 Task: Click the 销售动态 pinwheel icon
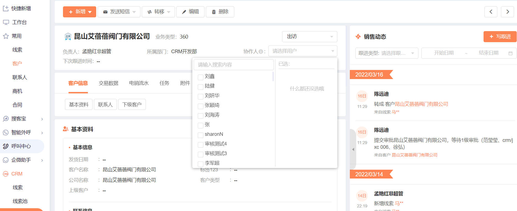358,36
